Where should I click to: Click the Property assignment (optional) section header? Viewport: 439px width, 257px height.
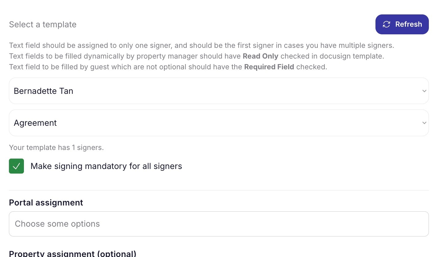coord(73,253)
